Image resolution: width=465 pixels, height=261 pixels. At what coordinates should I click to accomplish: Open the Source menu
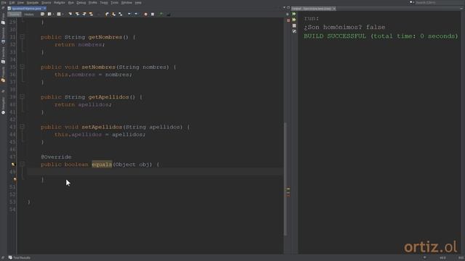[46, 3]
